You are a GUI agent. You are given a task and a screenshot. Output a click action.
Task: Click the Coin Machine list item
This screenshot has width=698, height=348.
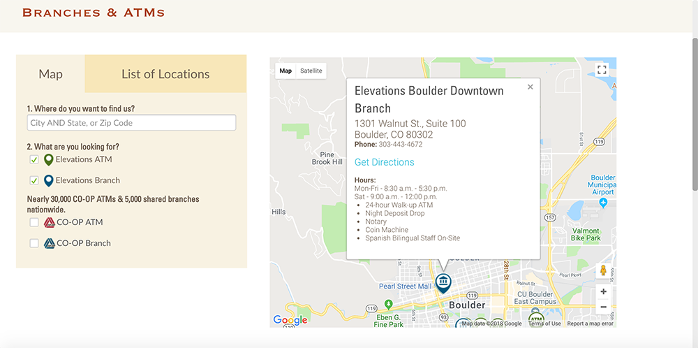click(387, 230)
